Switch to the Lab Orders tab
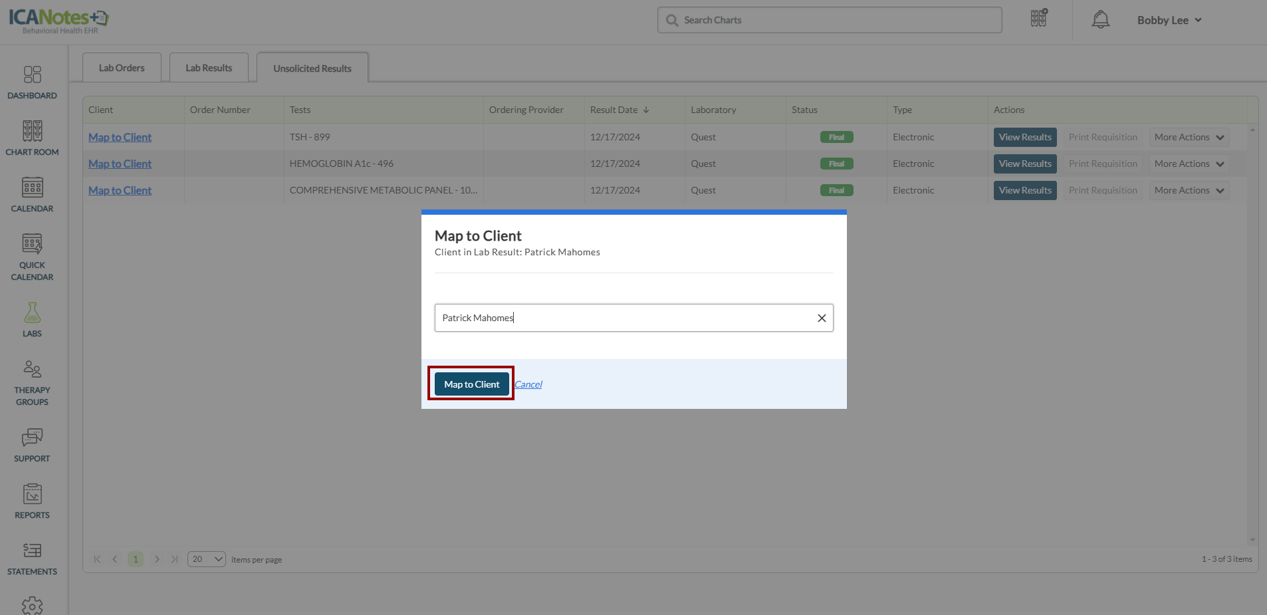 tap(122, 68)
